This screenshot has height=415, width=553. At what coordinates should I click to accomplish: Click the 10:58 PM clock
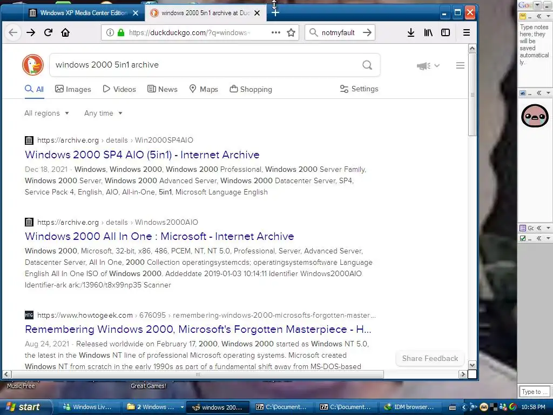coord(533,407)
